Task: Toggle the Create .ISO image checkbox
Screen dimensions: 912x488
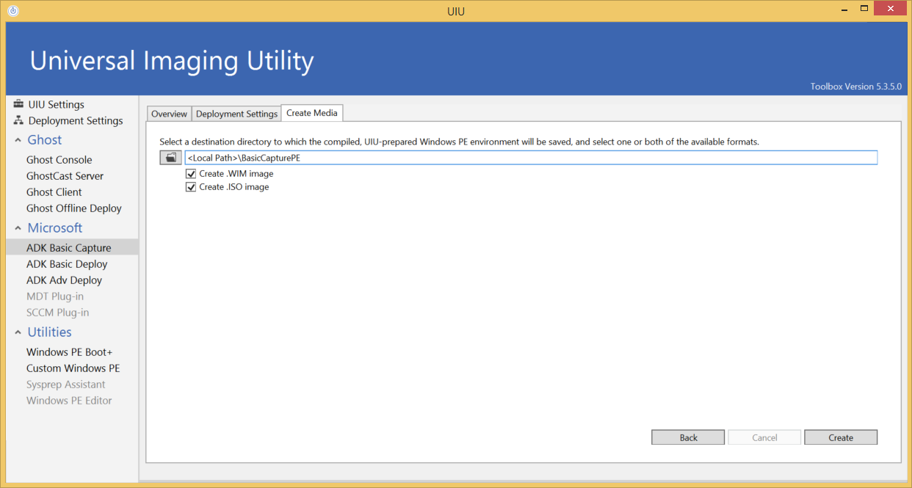Action: click(191, 187)
